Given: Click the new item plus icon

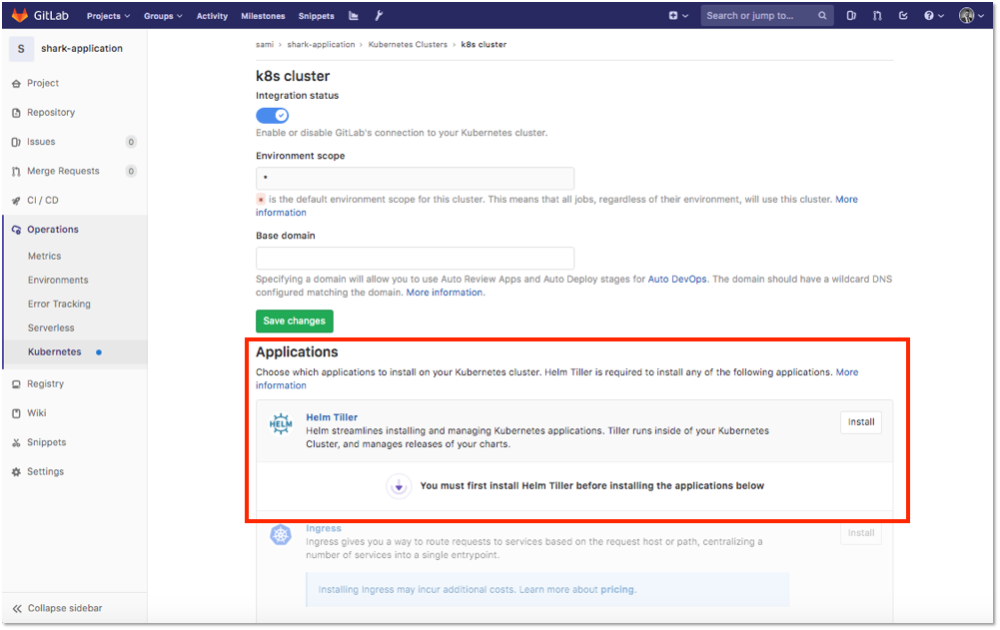Looking at the screenshot, I should [x=673, y=16].
